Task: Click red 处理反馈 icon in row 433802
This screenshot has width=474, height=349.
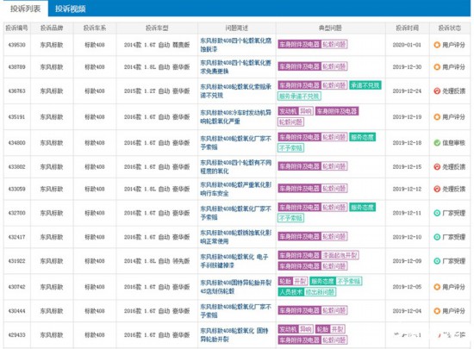Action: 437,166
